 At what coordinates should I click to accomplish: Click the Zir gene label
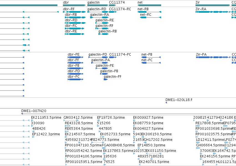pos(198,2)
